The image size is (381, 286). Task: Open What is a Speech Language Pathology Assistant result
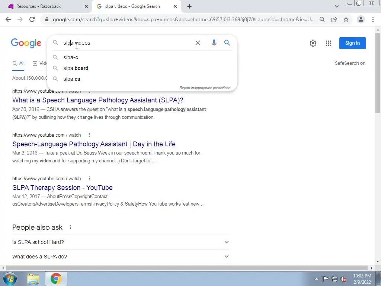98,100
